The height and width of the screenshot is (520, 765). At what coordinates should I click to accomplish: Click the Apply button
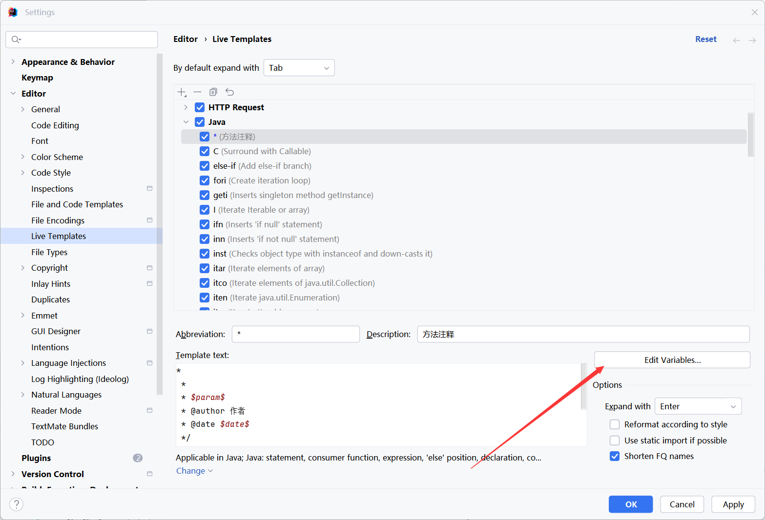pyautogui.click(x=733, y=504)
